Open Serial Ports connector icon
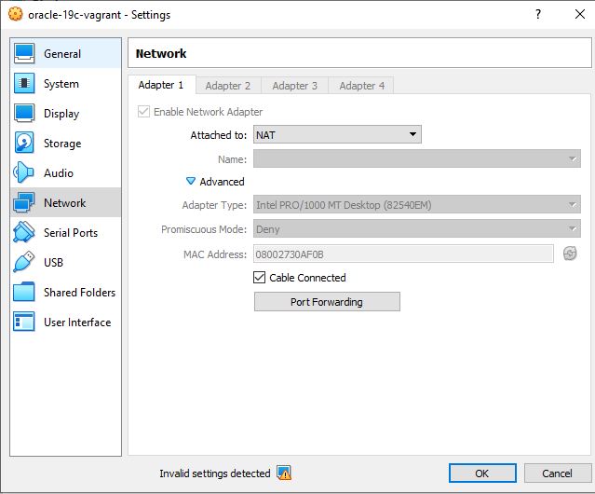 (25, 233)
